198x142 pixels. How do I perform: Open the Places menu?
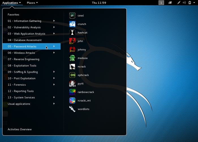click(32, 3)
